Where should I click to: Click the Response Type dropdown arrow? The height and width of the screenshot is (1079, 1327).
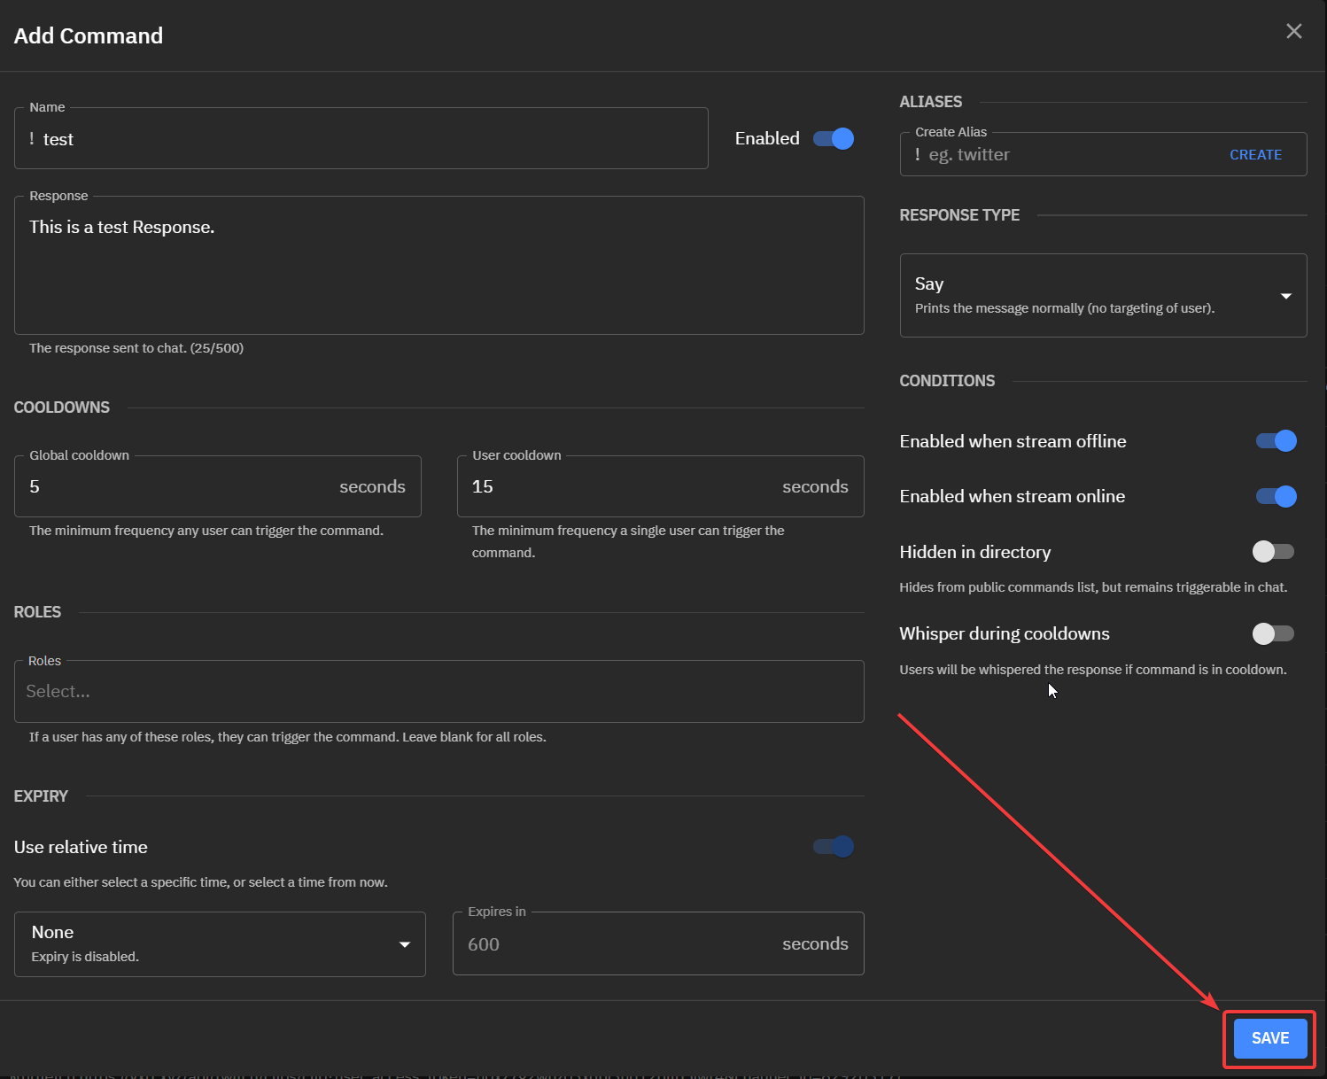click(x=1285, y=296)
